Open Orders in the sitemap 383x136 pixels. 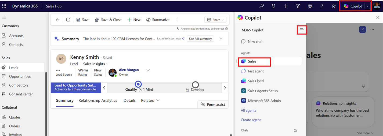click(15, 126)
